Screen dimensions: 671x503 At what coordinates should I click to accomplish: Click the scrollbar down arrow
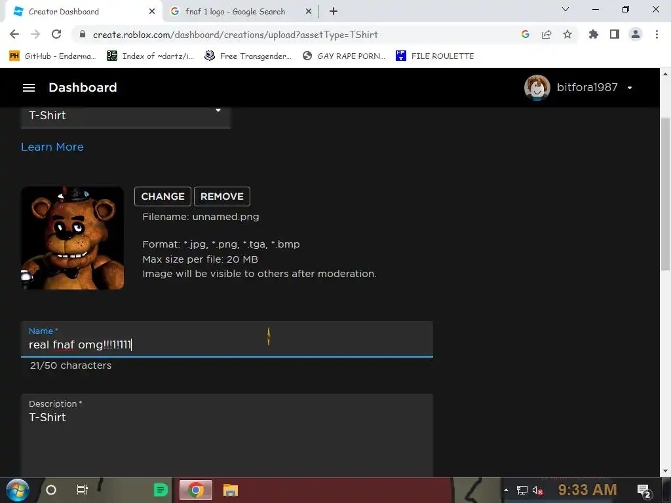coord(665,472)
